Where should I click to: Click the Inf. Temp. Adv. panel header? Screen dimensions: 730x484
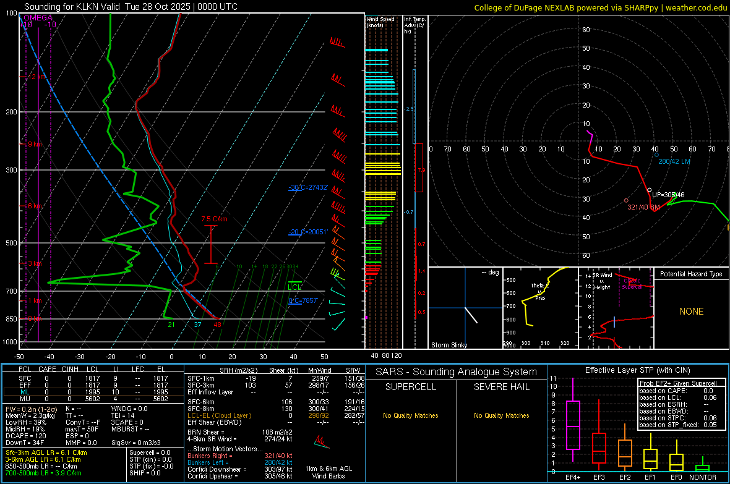(414, 25)
